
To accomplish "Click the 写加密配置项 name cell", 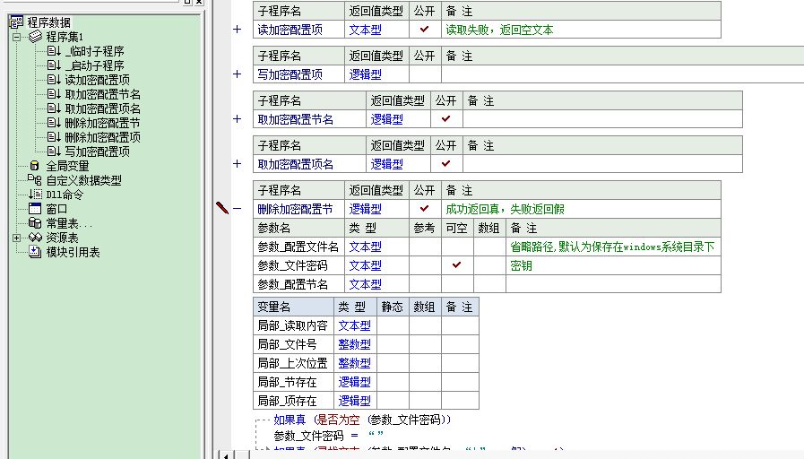I will tap(299, 74).
